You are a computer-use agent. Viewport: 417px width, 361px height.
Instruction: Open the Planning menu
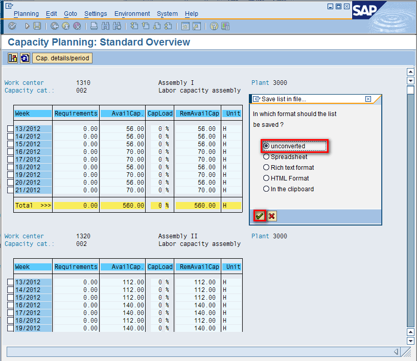click(26, 14)
